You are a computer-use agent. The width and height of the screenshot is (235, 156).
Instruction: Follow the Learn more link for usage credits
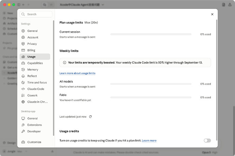click(x=149, y=141)
